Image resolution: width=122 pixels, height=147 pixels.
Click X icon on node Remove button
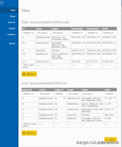(x=24, y=74)
